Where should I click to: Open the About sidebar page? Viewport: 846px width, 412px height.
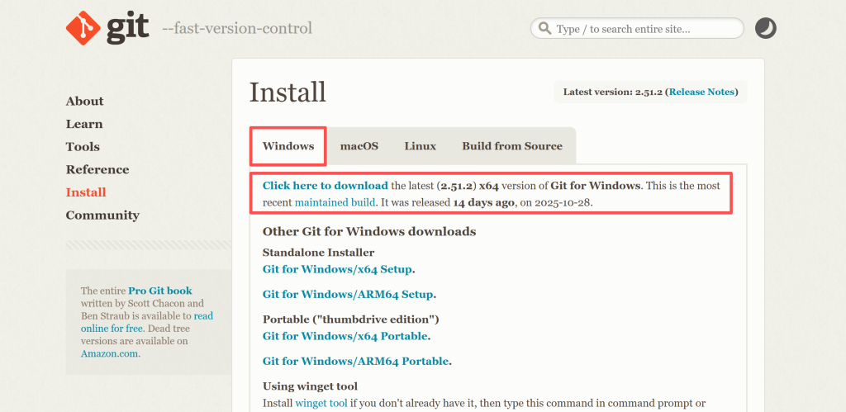click(84, 102)
